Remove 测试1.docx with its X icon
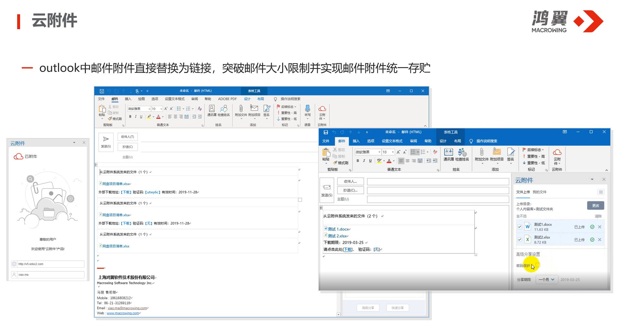This screenshot has width=622, height=327. tap(600, 227)
